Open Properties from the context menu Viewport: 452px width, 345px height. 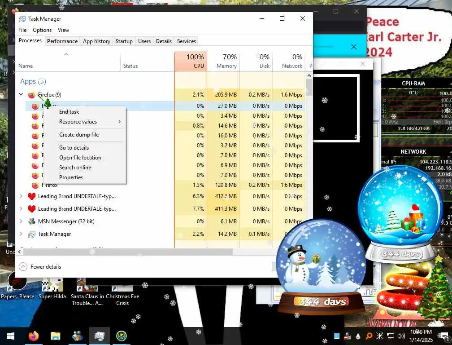[x=71, y=177]
